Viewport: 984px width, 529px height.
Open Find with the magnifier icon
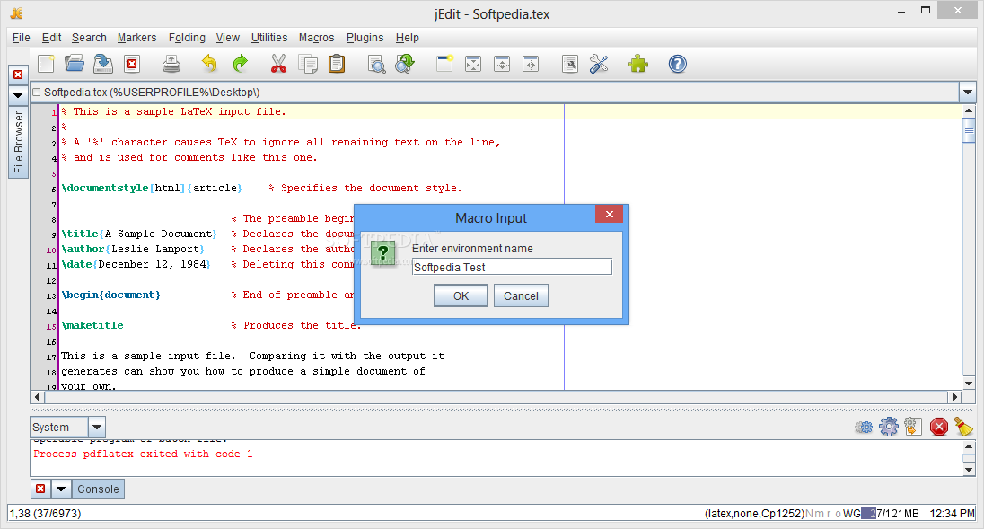[x=376, y=64]
